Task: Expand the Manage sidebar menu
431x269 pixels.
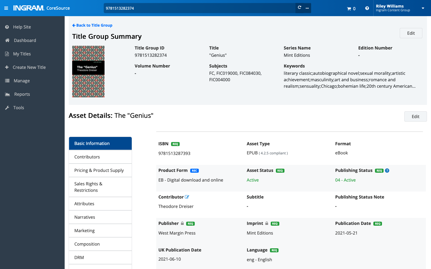Action: tap(22, 81)
